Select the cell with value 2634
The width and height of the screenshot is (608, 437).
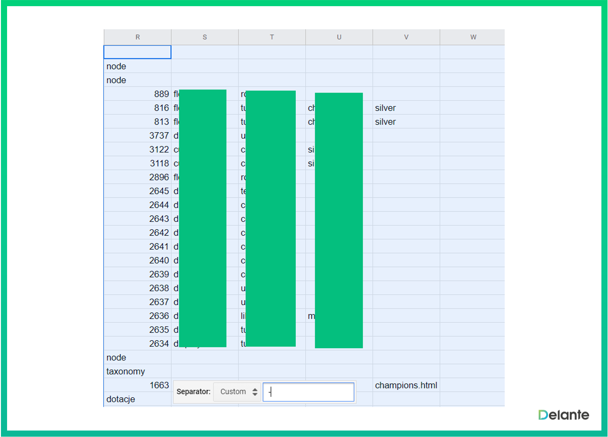(137, 344)
